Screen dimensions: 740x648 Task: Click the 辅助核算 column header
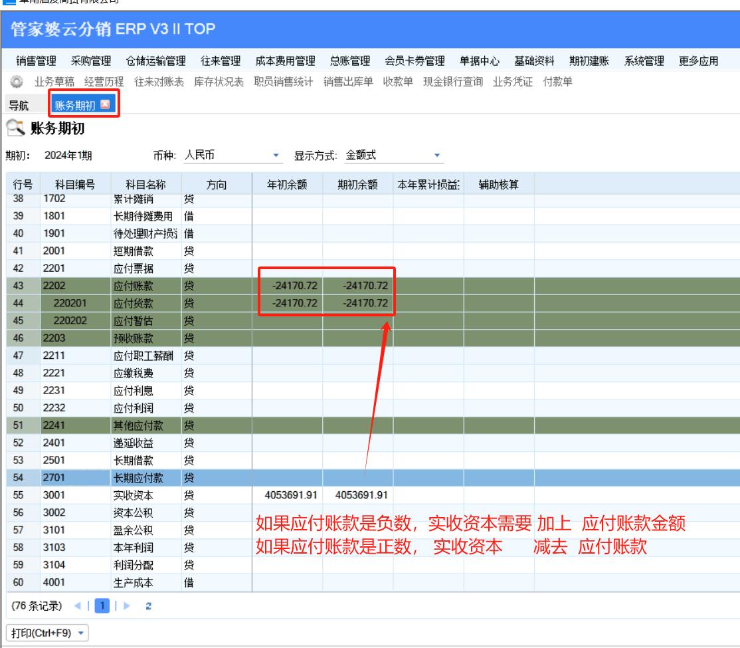click(499, 184)
